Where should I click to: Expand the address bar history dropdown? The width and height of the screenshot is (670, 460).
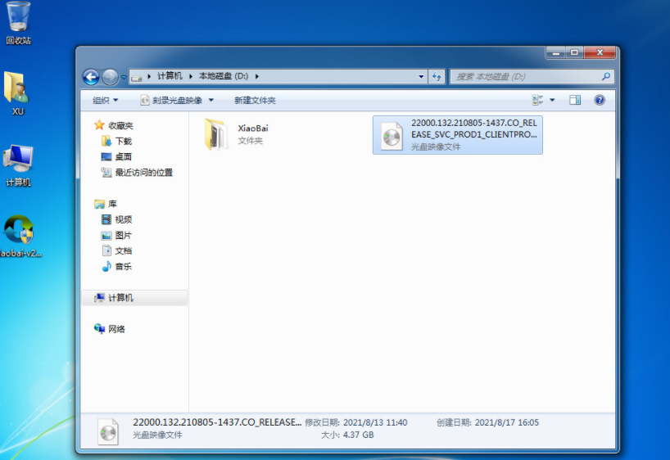(x=422, y=76)
